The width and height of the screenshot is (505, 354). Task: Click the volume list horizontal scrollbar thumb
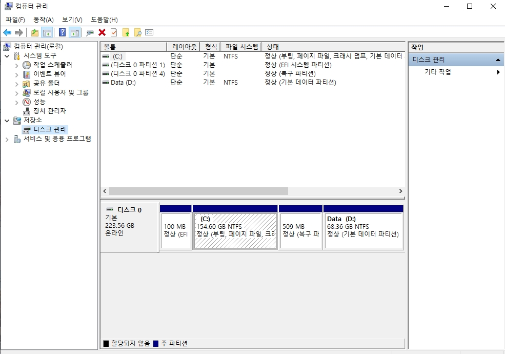[x=198, y=191]
